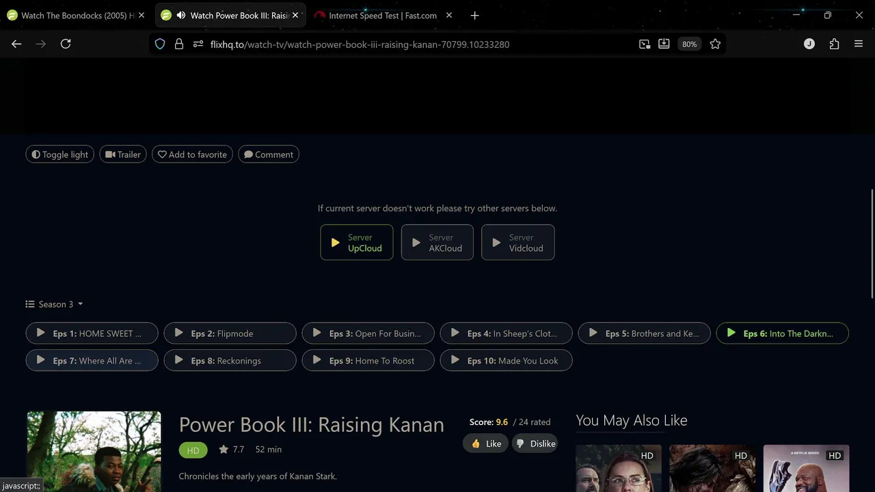Reset the 80% zoom level indicator

pos(689,44)
